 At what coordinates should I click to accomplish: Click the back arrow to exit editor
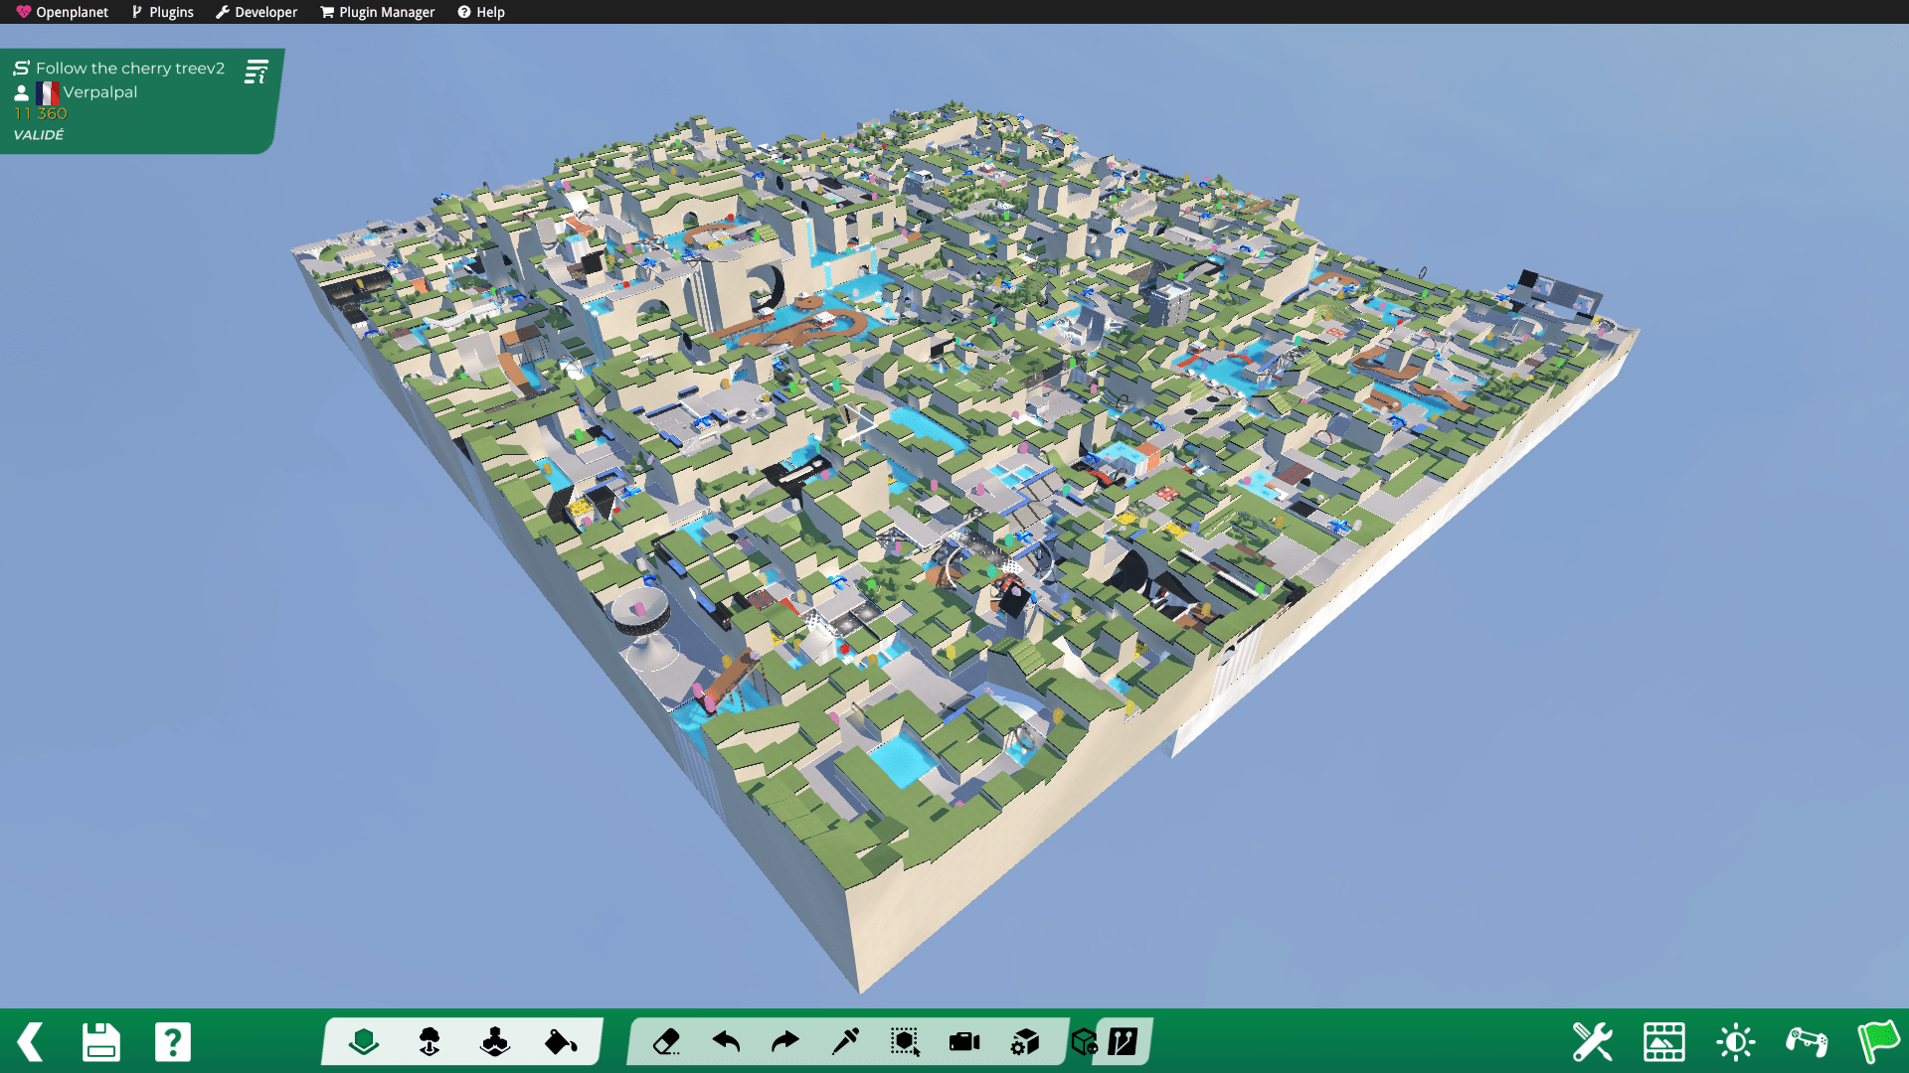tap(31, 1042)
